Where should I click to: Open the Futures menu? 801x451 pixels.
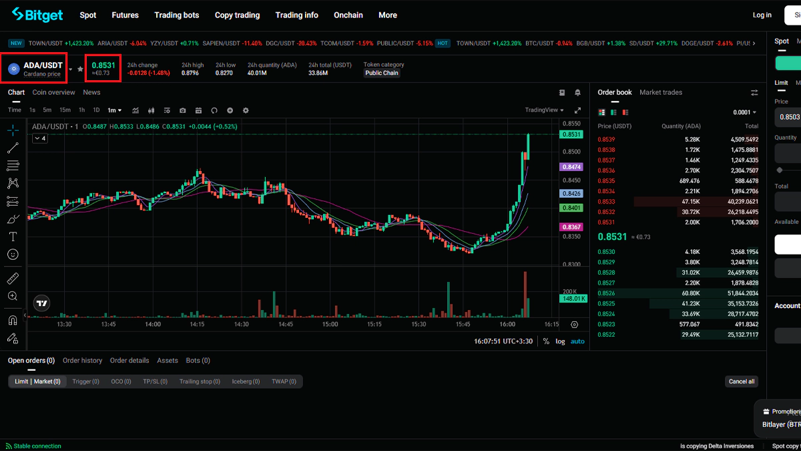pyautogui.click(x=125, y=15)
